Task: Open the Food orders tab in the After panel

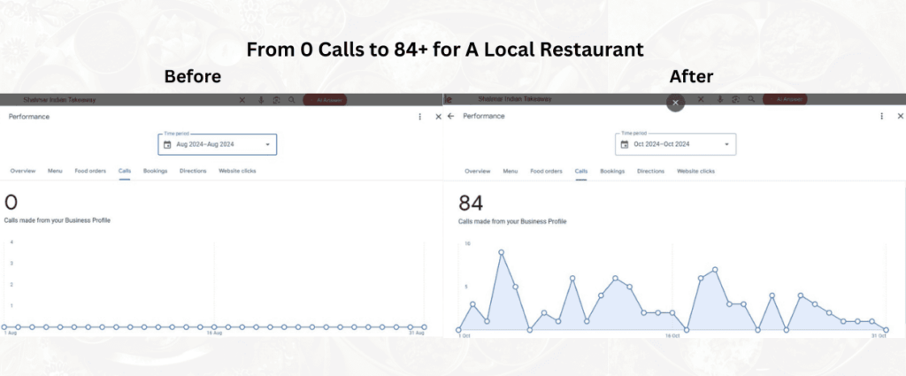Action: tap(546, 171)
